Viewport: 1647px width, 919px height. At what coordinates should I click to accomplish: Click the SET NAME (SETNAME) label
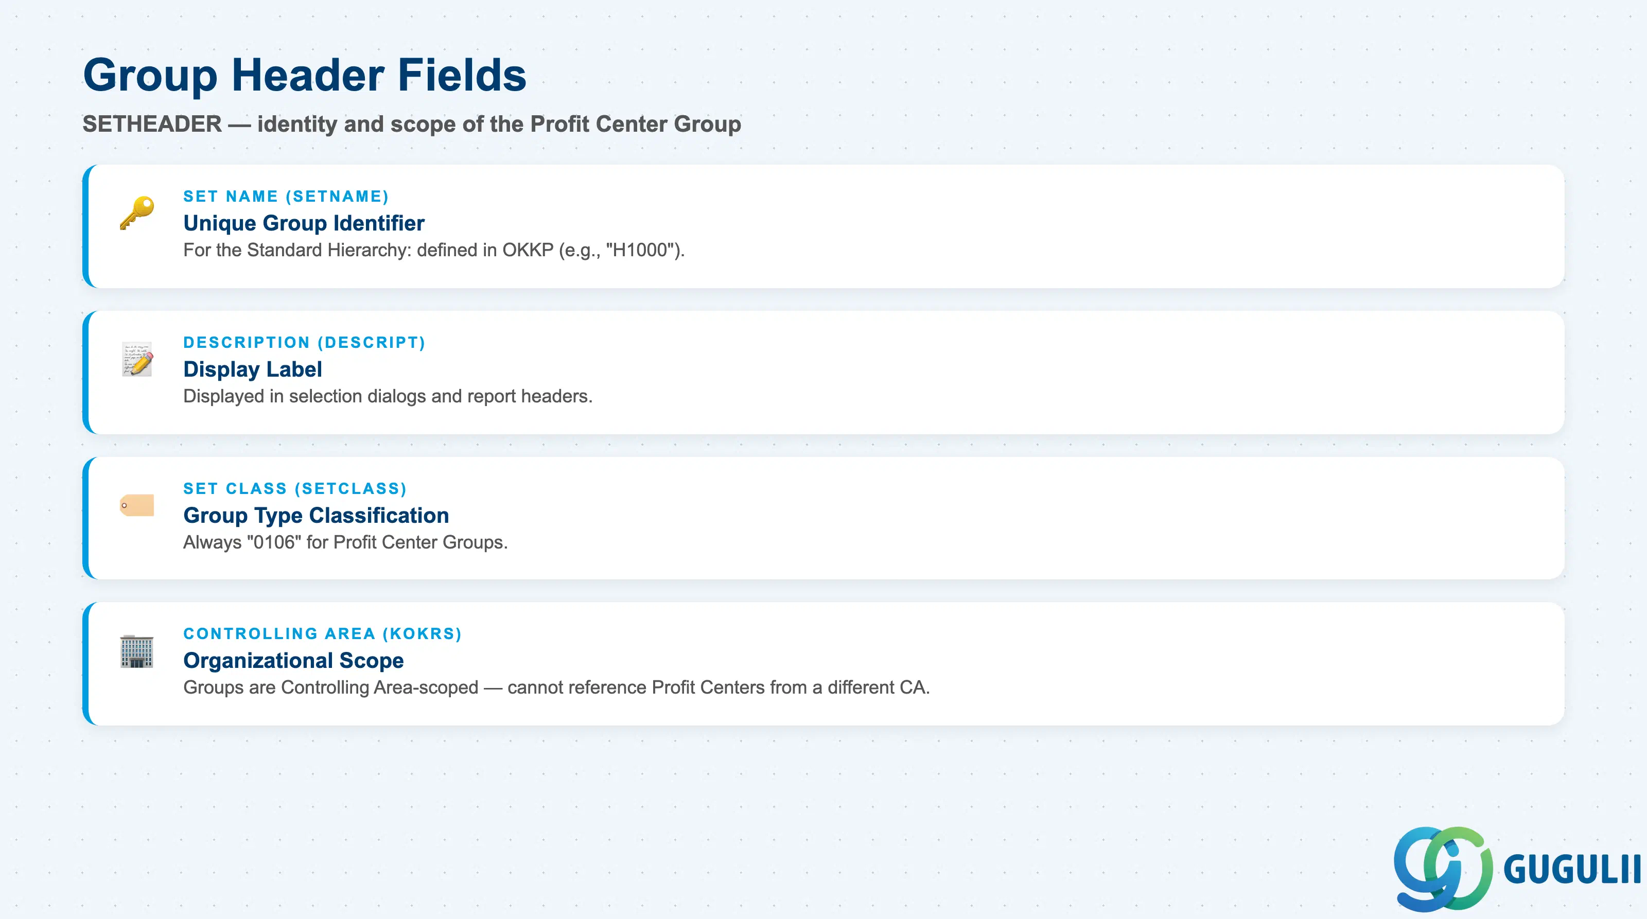coord(286,196)
